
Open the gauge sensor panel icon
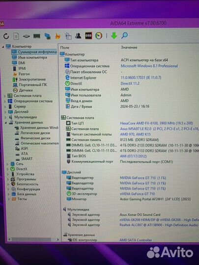99,36
